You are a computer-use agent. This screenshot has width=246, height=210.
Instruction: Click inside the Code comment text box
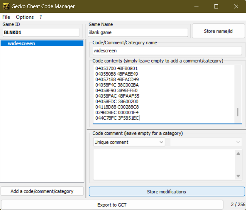pos(163,164)
